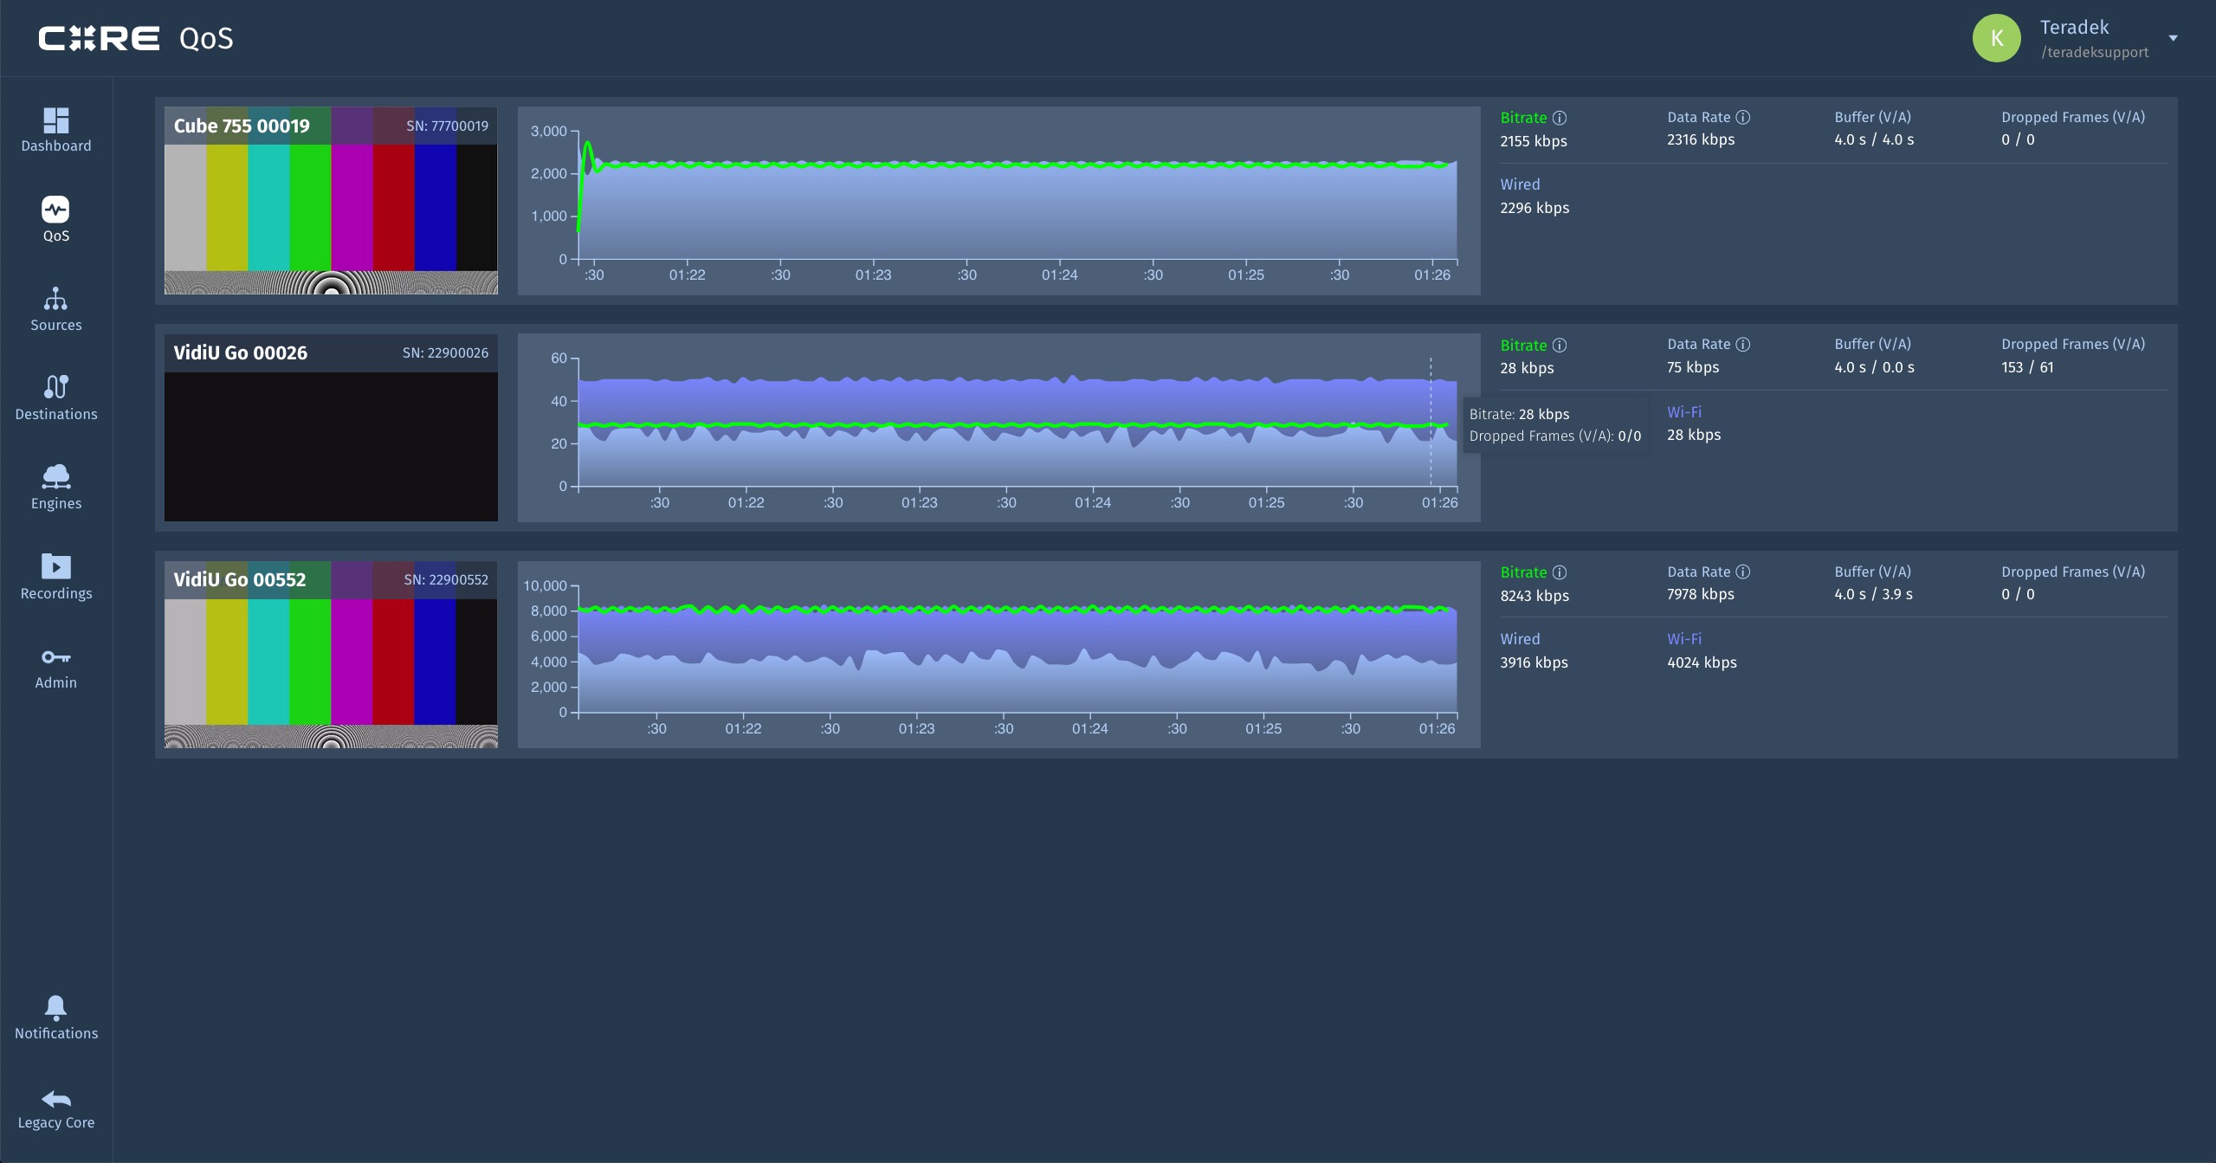Open Admin key icon
The height and width of the screenshot is (1163, 2216).
click(55, 657)
